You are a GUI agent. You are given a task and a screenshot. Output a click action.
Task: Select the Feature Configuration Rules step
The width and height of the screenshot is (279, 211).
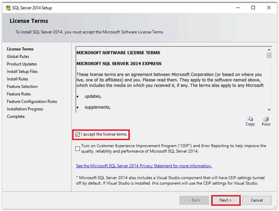[x=32, y=101]
